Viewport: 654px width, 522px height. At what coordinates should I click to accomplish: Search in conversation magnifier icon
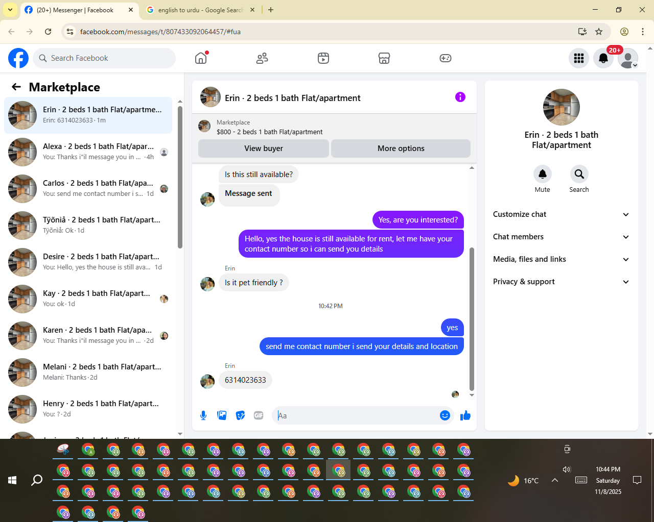click(579, 174)
